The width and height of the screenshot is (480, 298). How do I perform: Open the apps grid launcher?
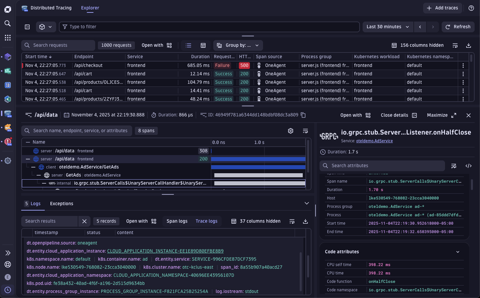pyautogui.click(x=7, y=38)
